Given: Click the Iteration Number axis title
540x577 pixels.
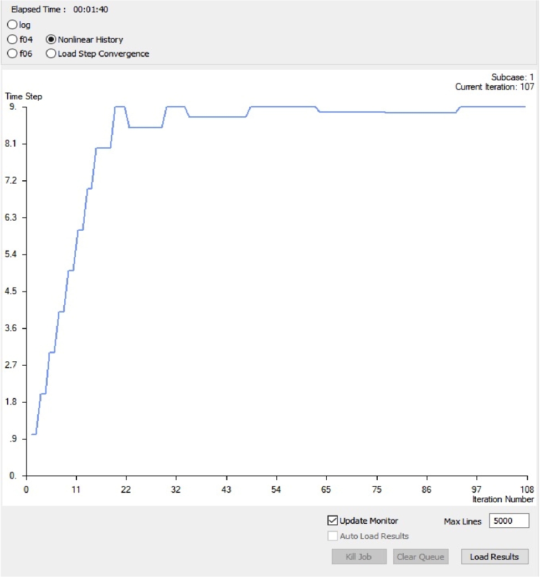Looking at the screenshot, I should pyautogui.click(x=503, y=499).
